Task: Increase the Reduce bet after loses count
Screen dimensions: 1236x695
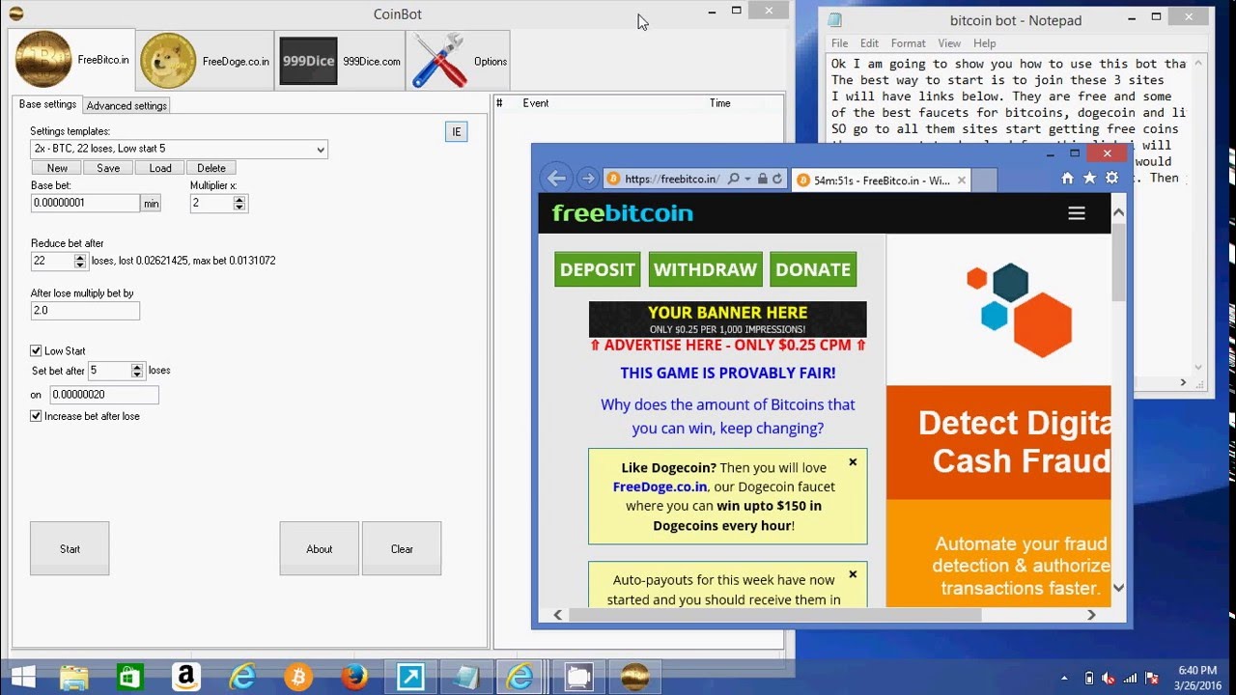Action: (80, 257)
